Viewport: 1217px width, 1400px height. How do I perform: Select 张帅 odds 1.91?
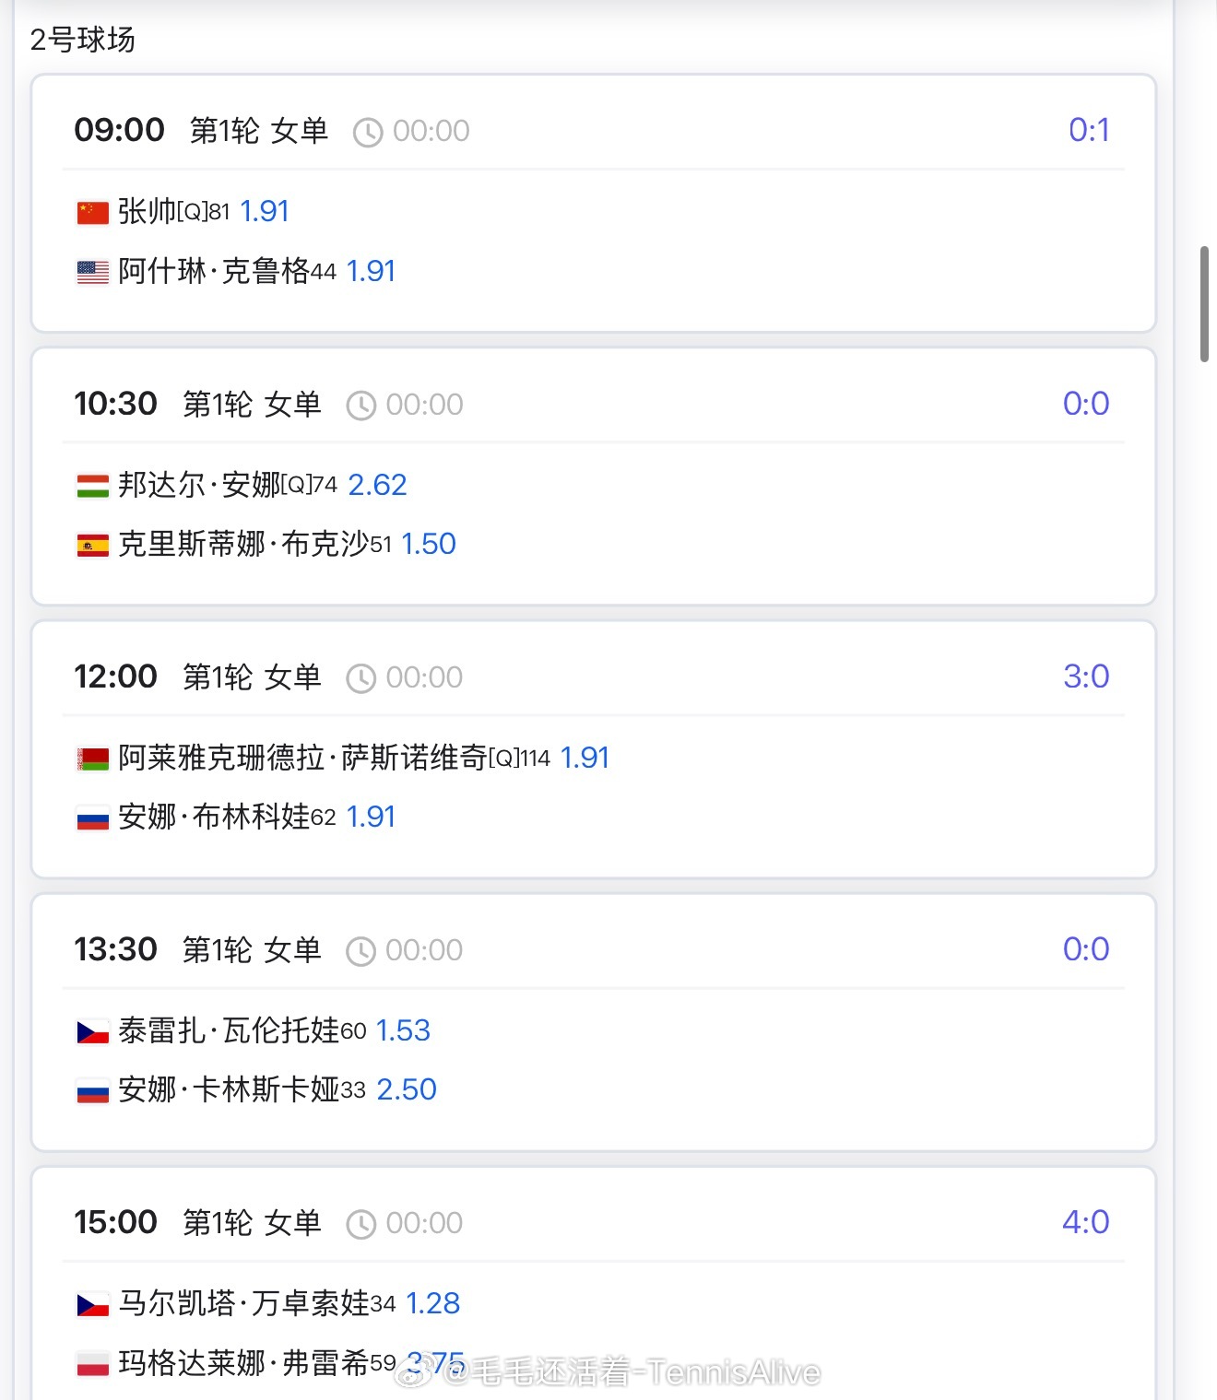click(x=265, y=212)
